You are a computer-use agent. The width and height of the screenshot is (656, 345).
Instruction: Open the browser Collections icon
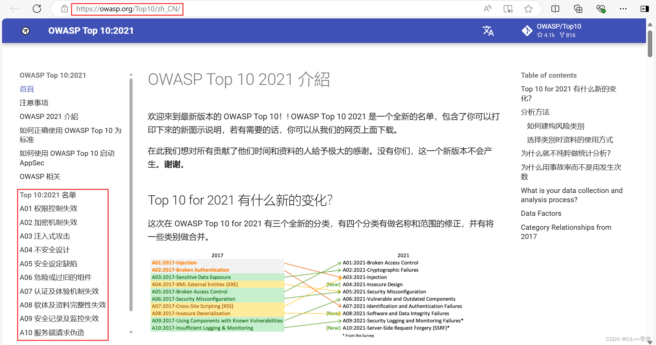[578, 9]
